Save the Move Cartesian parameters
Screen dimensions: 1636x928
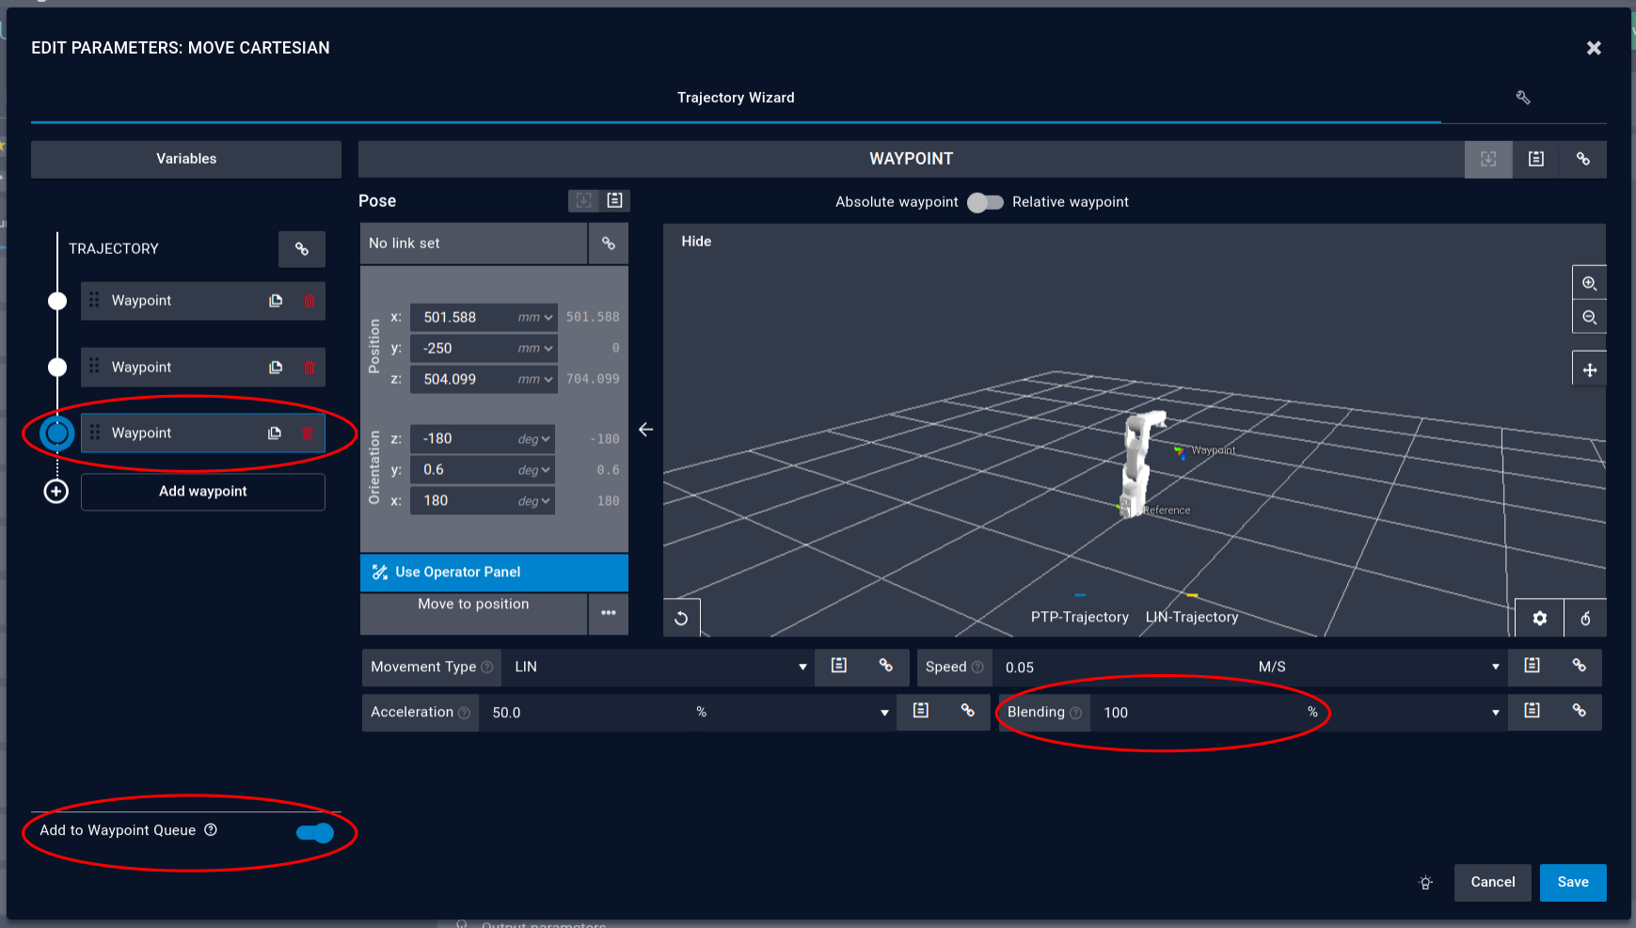coord(1573,883)
